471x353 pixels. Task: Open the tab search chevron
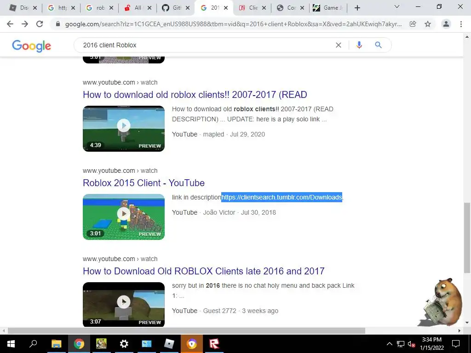click(x=397, y=6)
